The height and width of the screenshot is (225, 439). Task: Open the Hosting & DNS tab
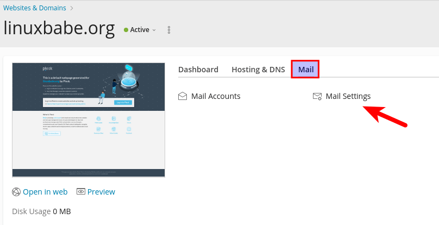pos(258,70)
